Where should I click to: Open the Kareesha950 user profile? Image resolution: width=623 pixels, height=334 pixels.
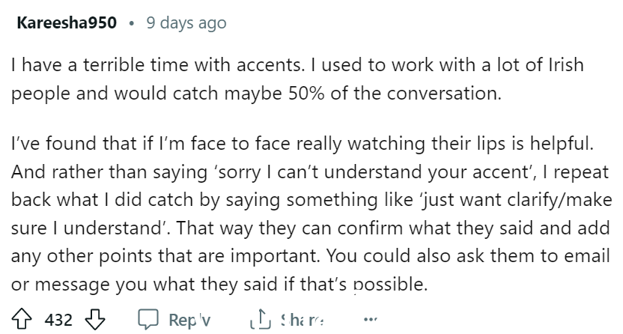click(x=67, y=22)
